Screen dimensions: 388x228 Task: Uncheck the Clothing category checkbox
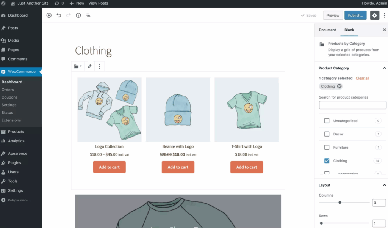[326, 160]
